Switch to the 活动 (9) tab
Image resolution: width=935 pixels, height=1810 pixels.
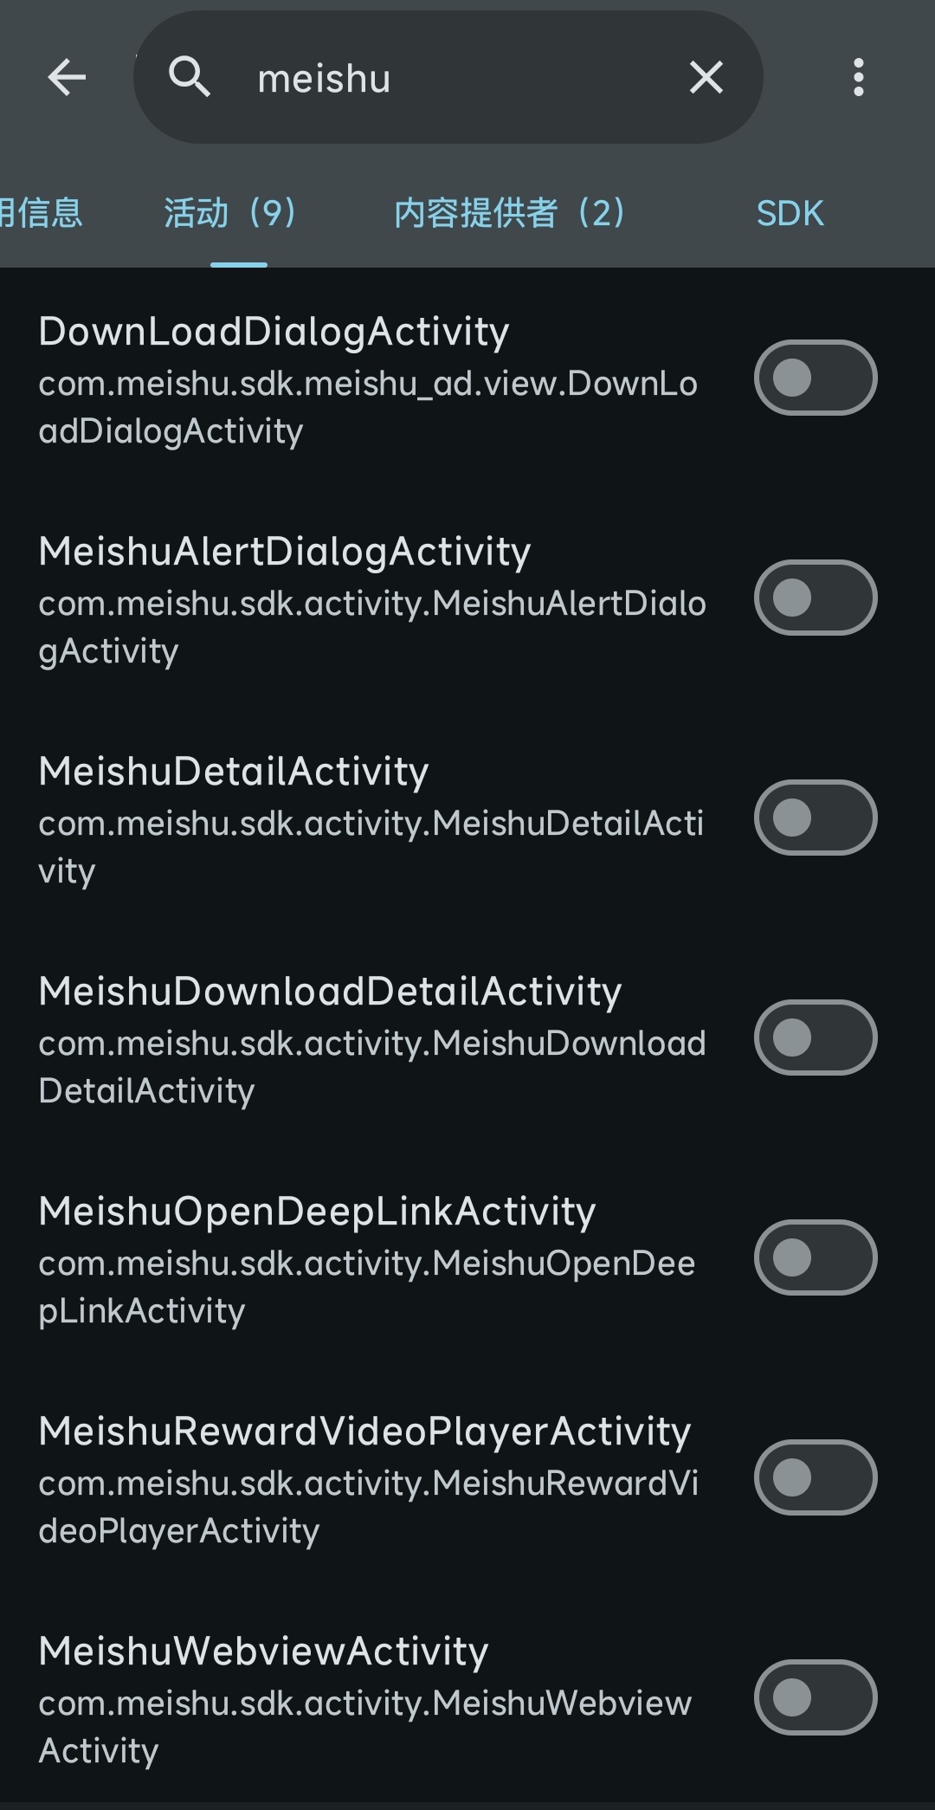point(231,213)
